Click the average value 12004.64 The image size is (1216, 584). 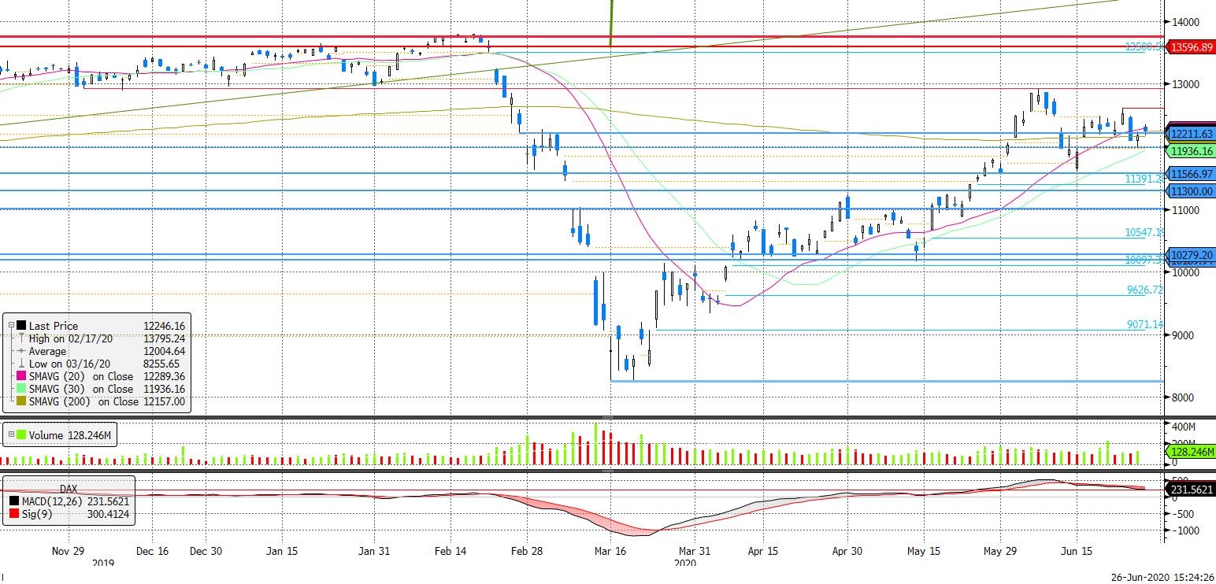(164, 351)
